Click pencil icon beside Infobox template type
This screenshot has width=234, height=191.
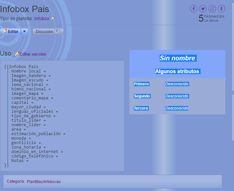[x=53, y=18]
